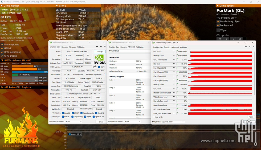Open Hot Spot sensor dropdown arrow

[x=174, y=64]
